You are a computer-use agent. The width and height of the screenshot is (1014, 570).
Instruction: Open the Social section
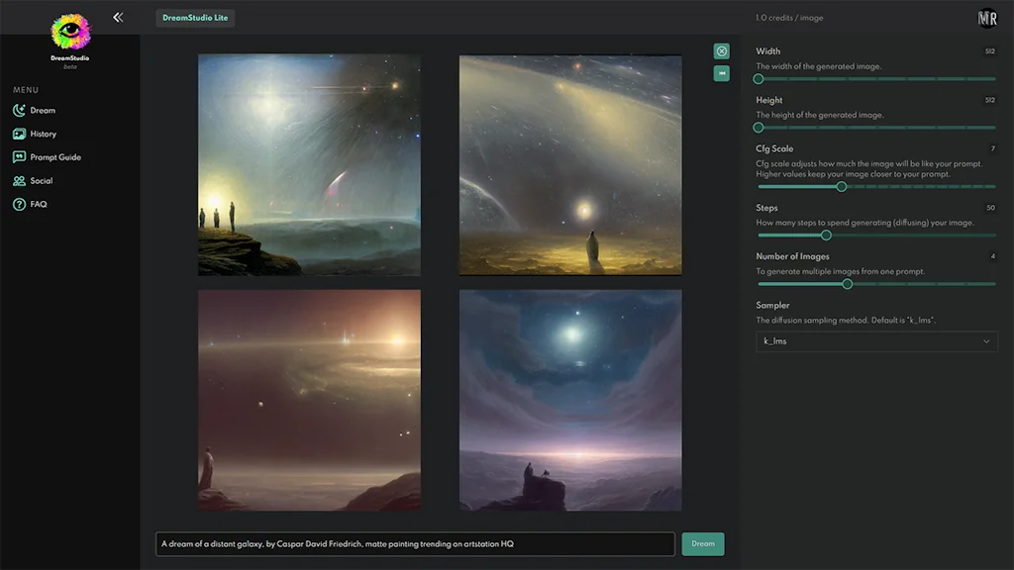[x=39, y=180]
